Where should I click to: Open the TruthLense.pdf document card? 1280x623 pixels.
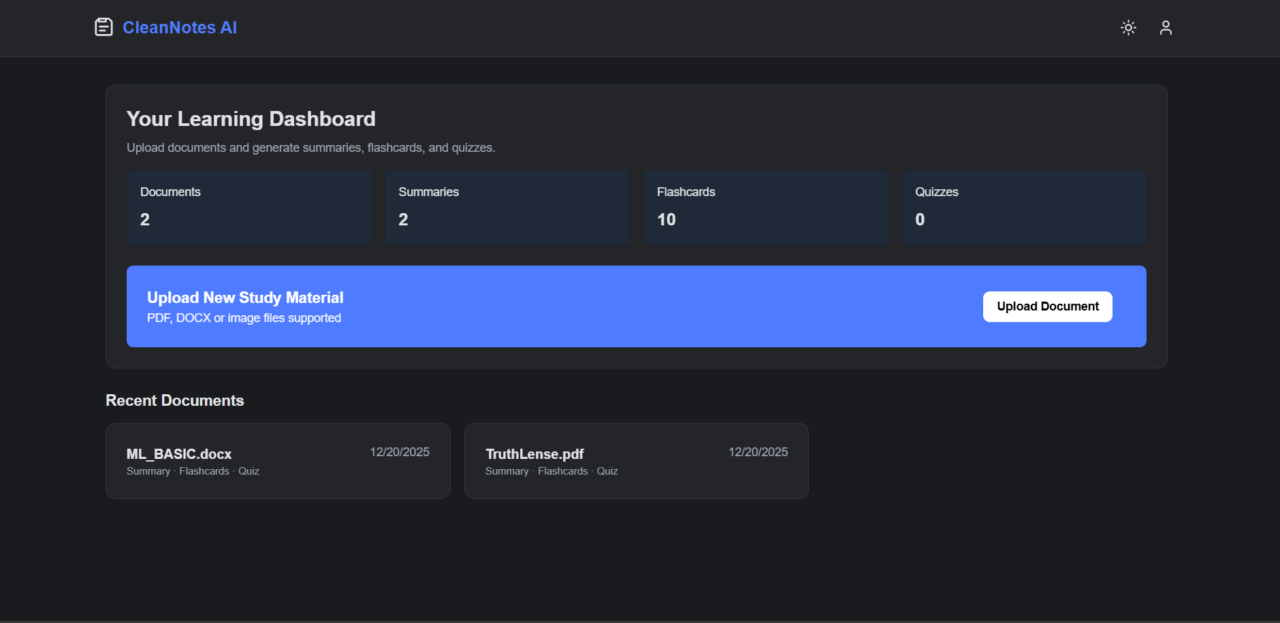tap(636, 460)
